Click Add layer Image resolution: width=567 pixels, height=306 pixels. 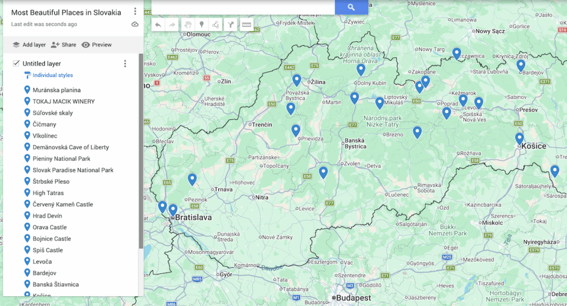pos(29,45)
